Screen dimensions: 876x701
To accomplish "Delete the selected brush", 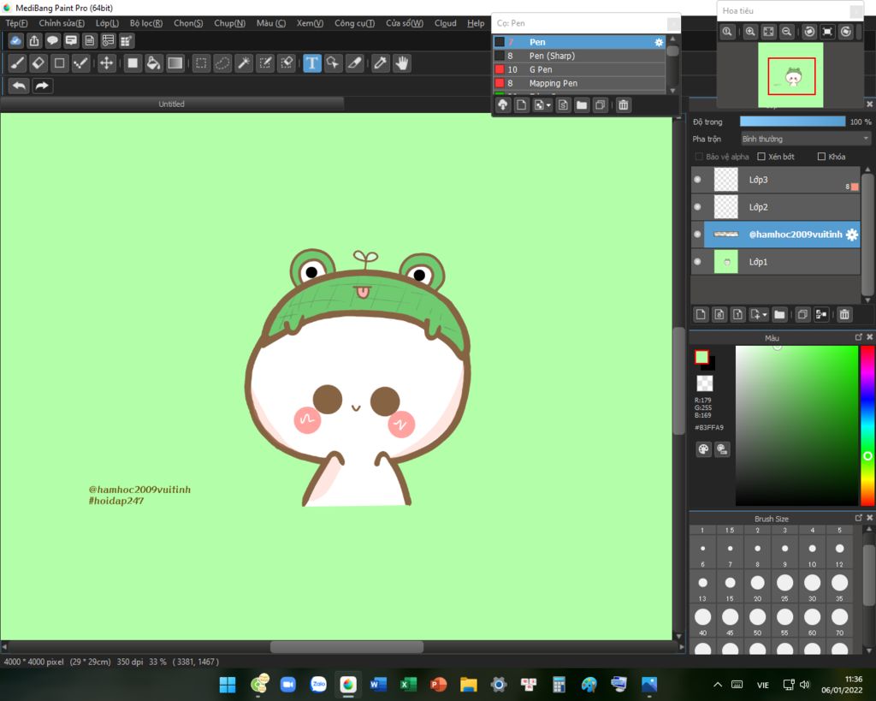I will 624,105.
